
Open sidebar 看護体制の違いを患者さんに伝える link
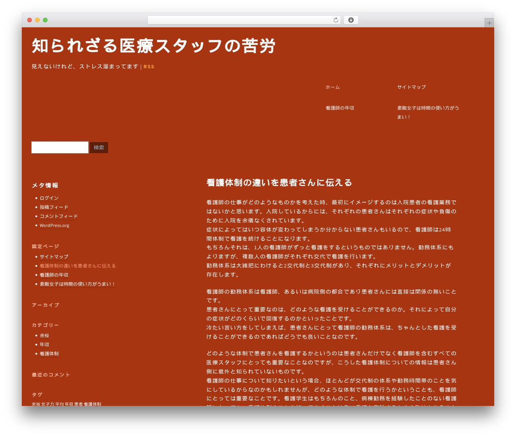78,266
